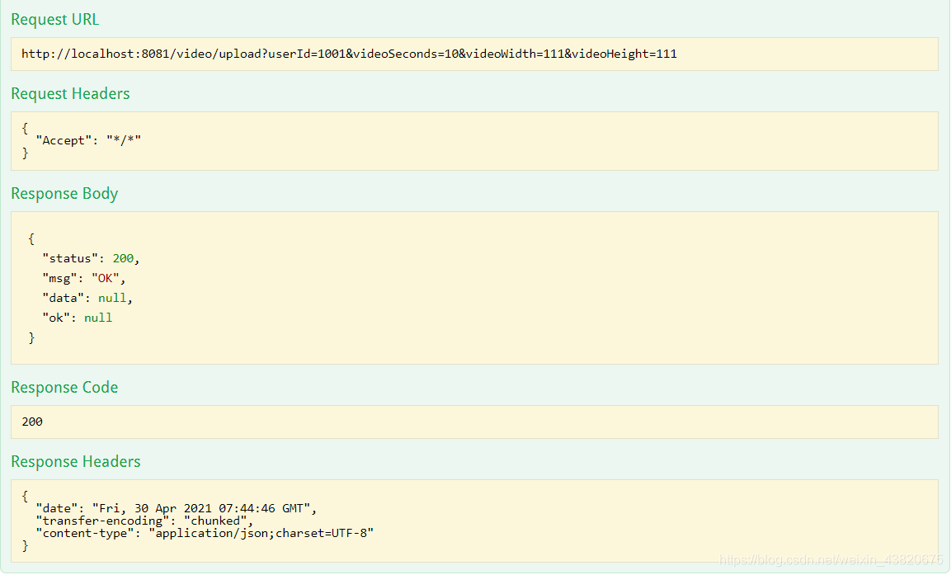951x575 pixels.
Task: Click the "date" Fri, 30 Apr 2021 line
Action: pyautogui.click(x=176, y=508)
